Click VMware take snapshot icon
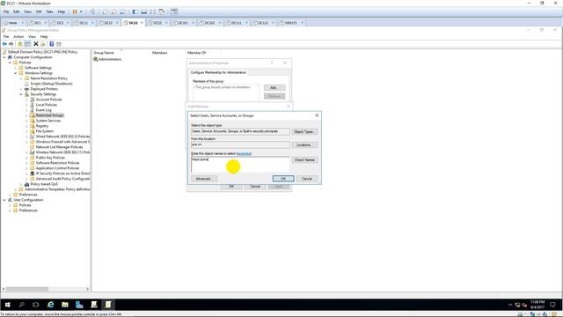 (x=105, y=11)
